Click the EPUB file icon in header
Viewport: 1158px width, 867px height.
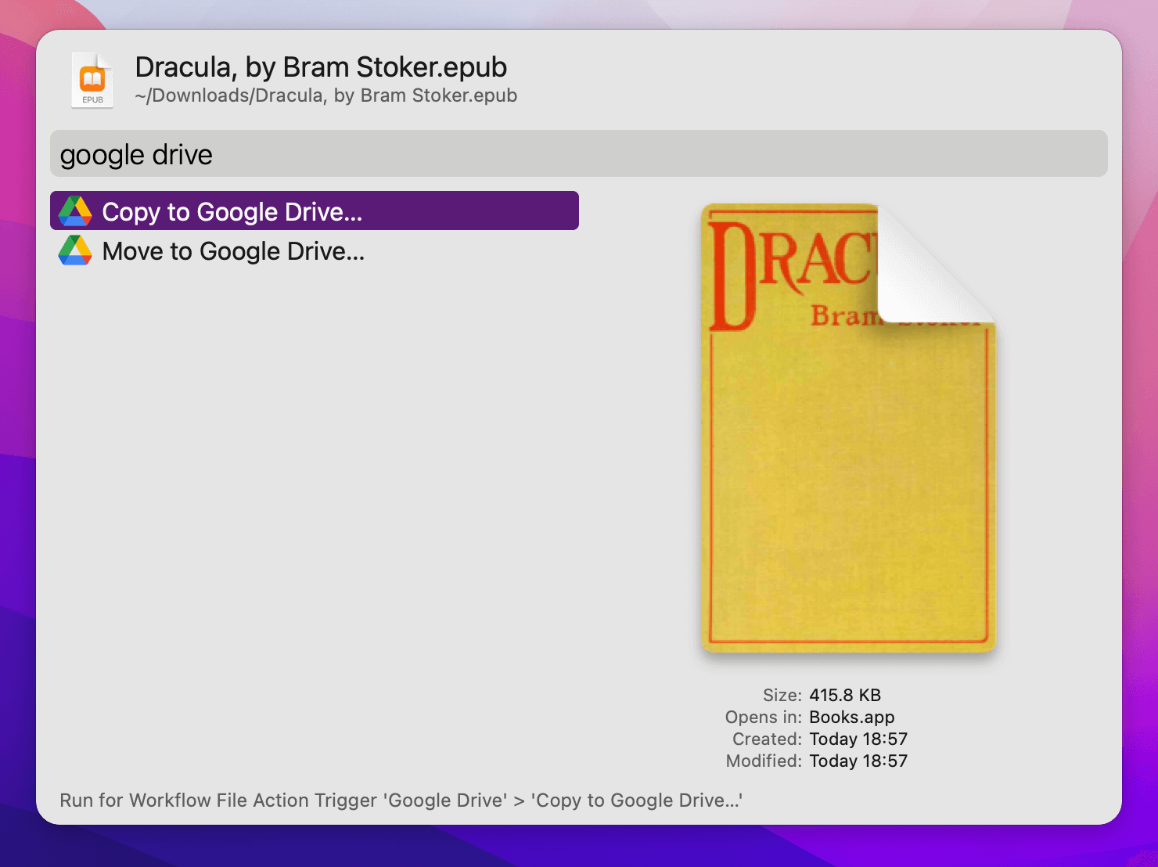(x=92, y=81)
